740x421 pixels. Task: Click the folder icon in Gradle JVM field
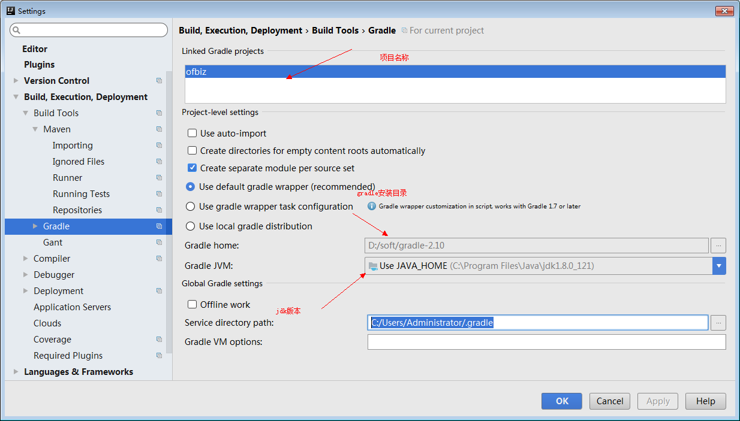(x=373, y=266)
